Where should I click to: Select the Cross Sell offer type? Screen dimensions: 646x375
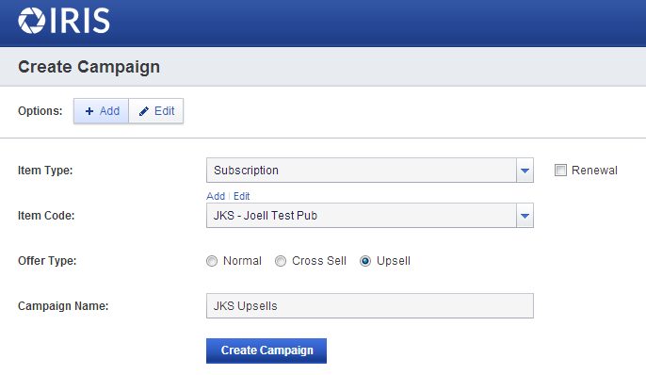[x=281, y=261]
